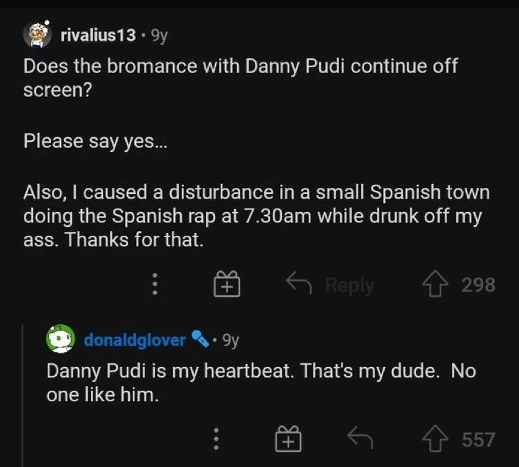Reply to donaldglover's comment via the arrow icon

point(359,438)
